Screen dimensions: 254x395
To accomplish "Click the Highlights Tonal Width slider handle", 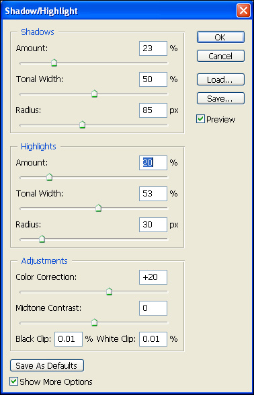I will coord(98,208).
